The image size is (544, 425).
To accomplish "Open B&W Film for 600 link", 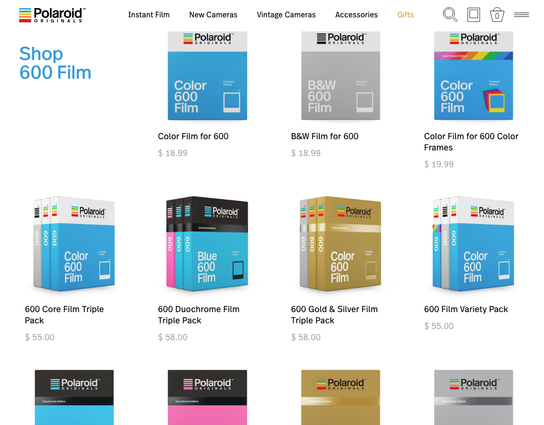I will [324, 136].
